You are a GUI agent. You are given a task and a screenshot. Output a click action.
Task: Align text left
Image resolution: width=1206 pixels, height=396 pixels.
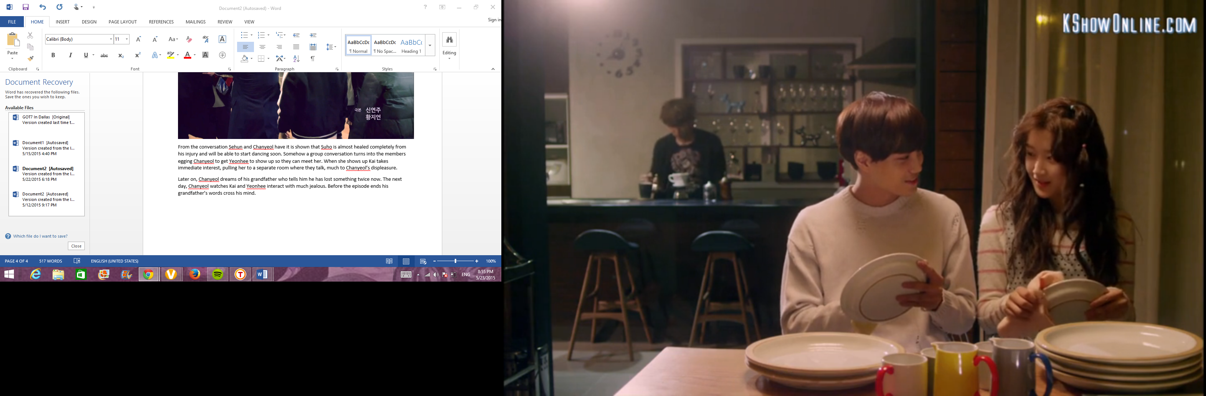pos(245,47)
